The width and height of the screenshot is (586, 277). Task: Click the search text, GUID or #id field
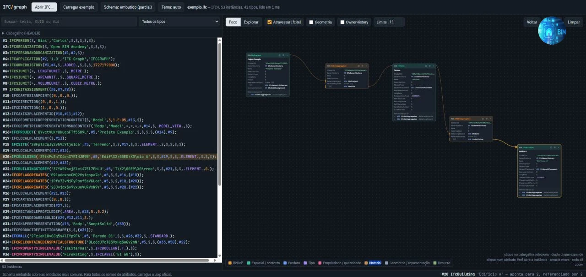pos(69,22)
